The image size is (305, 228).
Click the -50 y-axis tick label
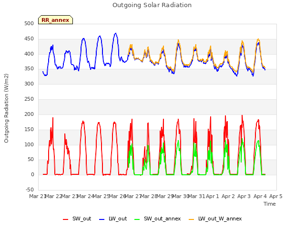30,190
